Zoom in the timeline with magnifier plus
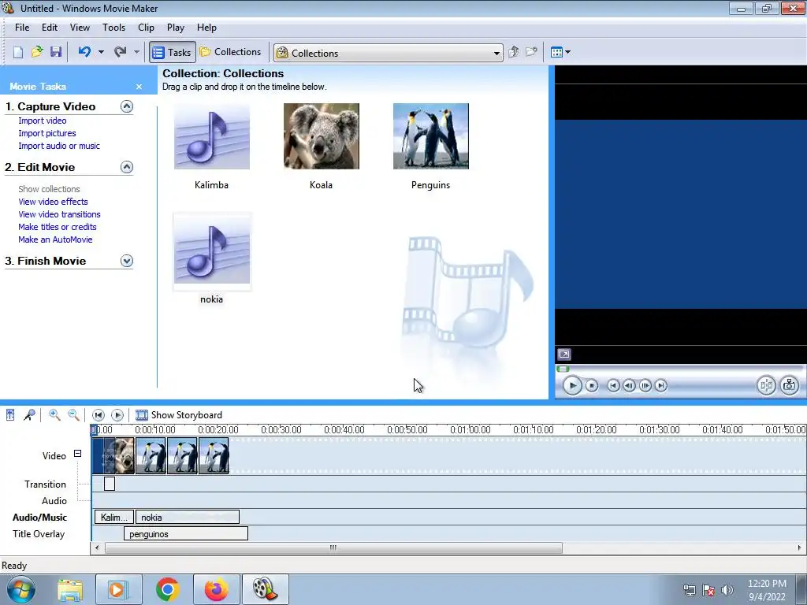The image size is (807, 605). 54,414
